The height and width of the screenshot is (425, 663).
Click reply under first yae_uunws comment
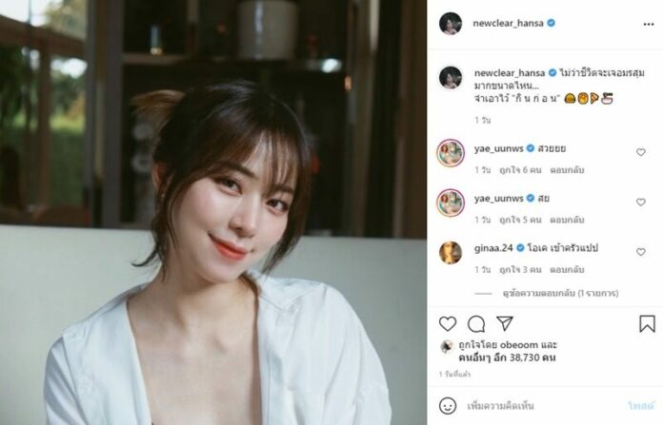pos(567,169)
